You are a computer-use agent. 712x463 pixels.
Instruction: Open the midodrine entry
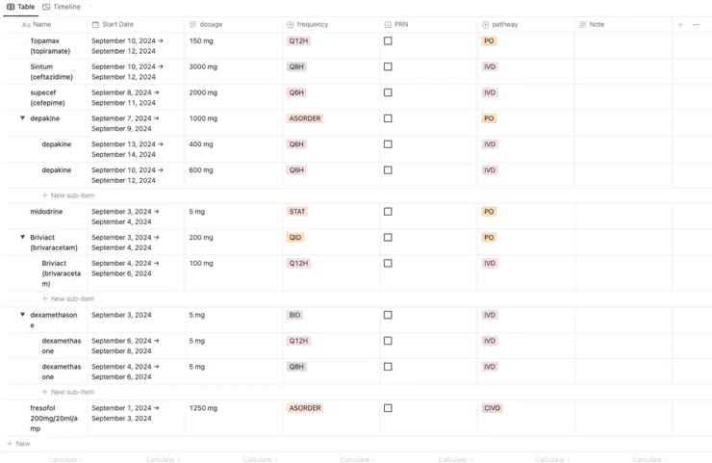point(46,212)
